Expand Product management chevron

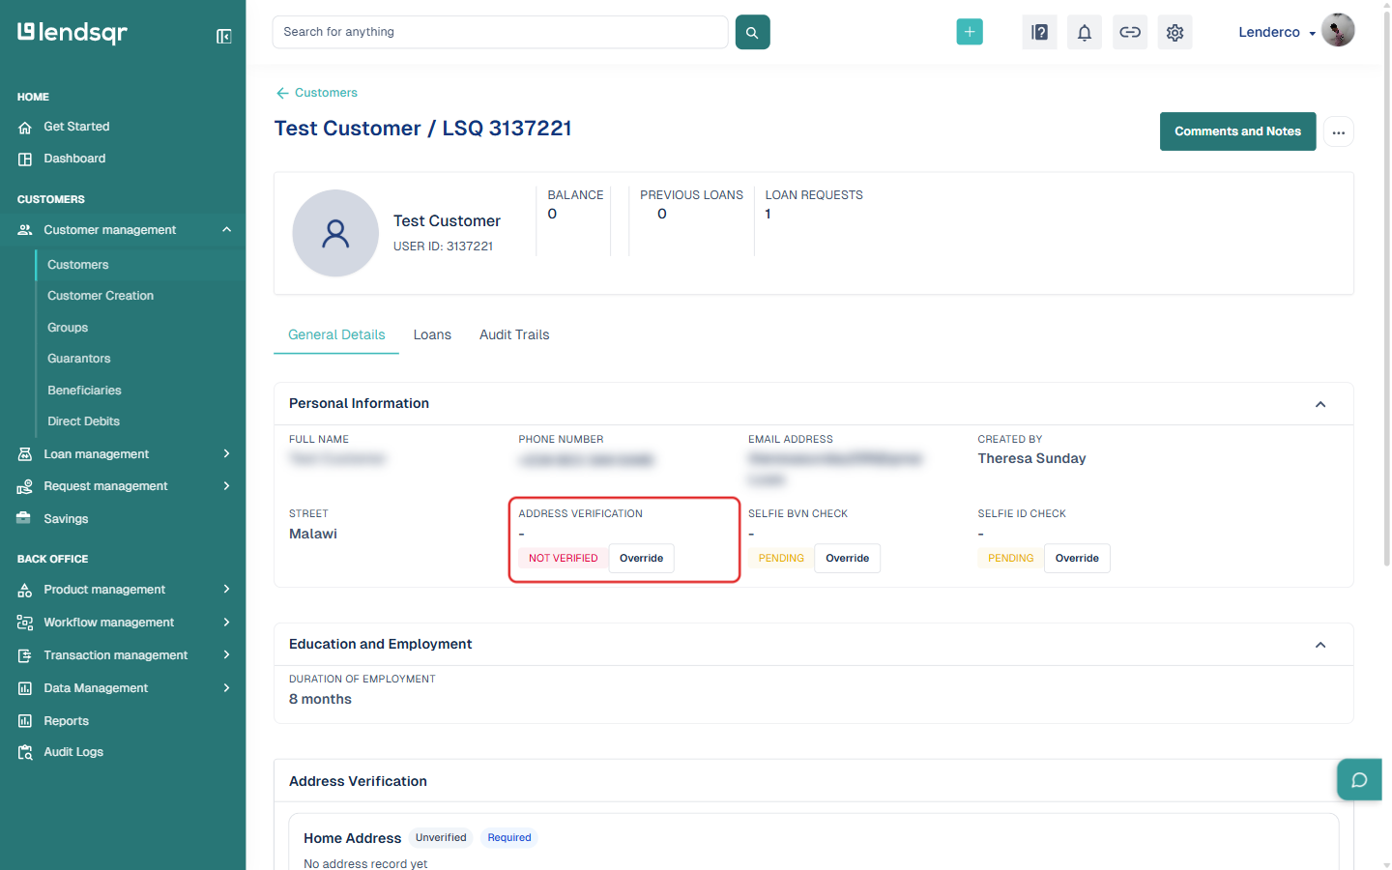pyautogui.click(x=227, y=590)
